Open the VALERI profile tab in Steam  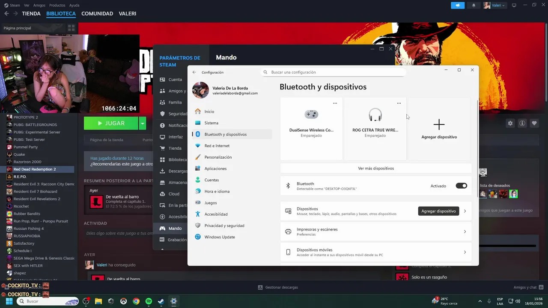click(128, 14)
